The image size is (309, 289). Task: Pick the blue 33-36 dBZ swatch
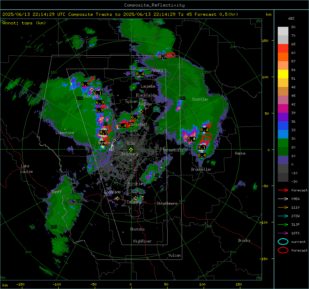pos(283,125)
